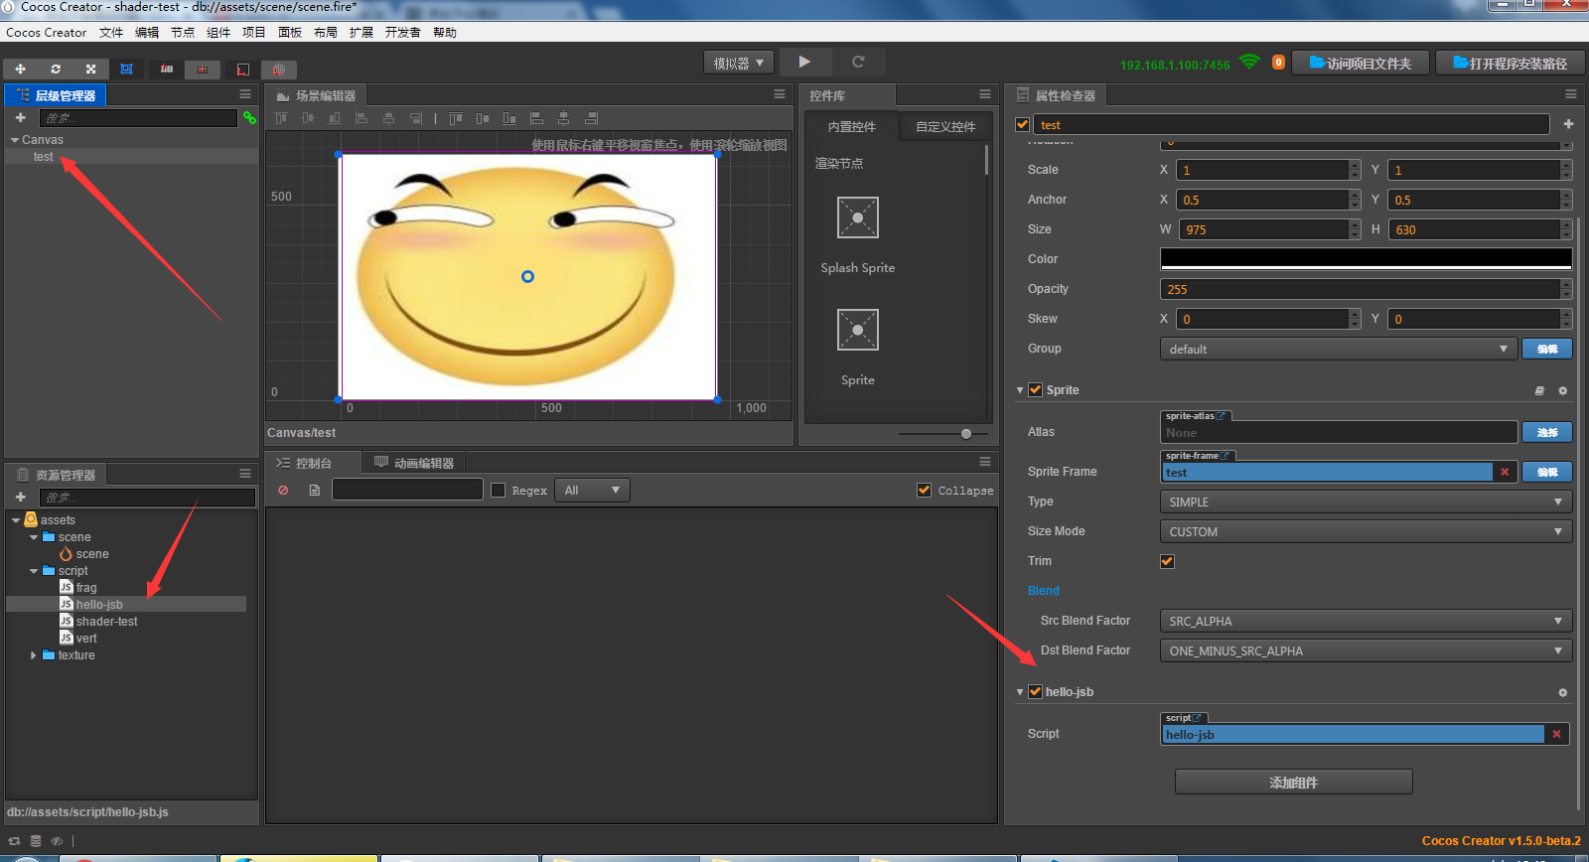Open the 组件 (Component) menu

pyautogui.click(x=218, y=33)
